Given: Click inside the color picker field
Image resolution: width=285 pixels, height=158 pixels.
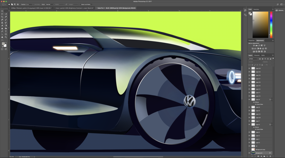Looking at the screenshot, I should 260,25.
